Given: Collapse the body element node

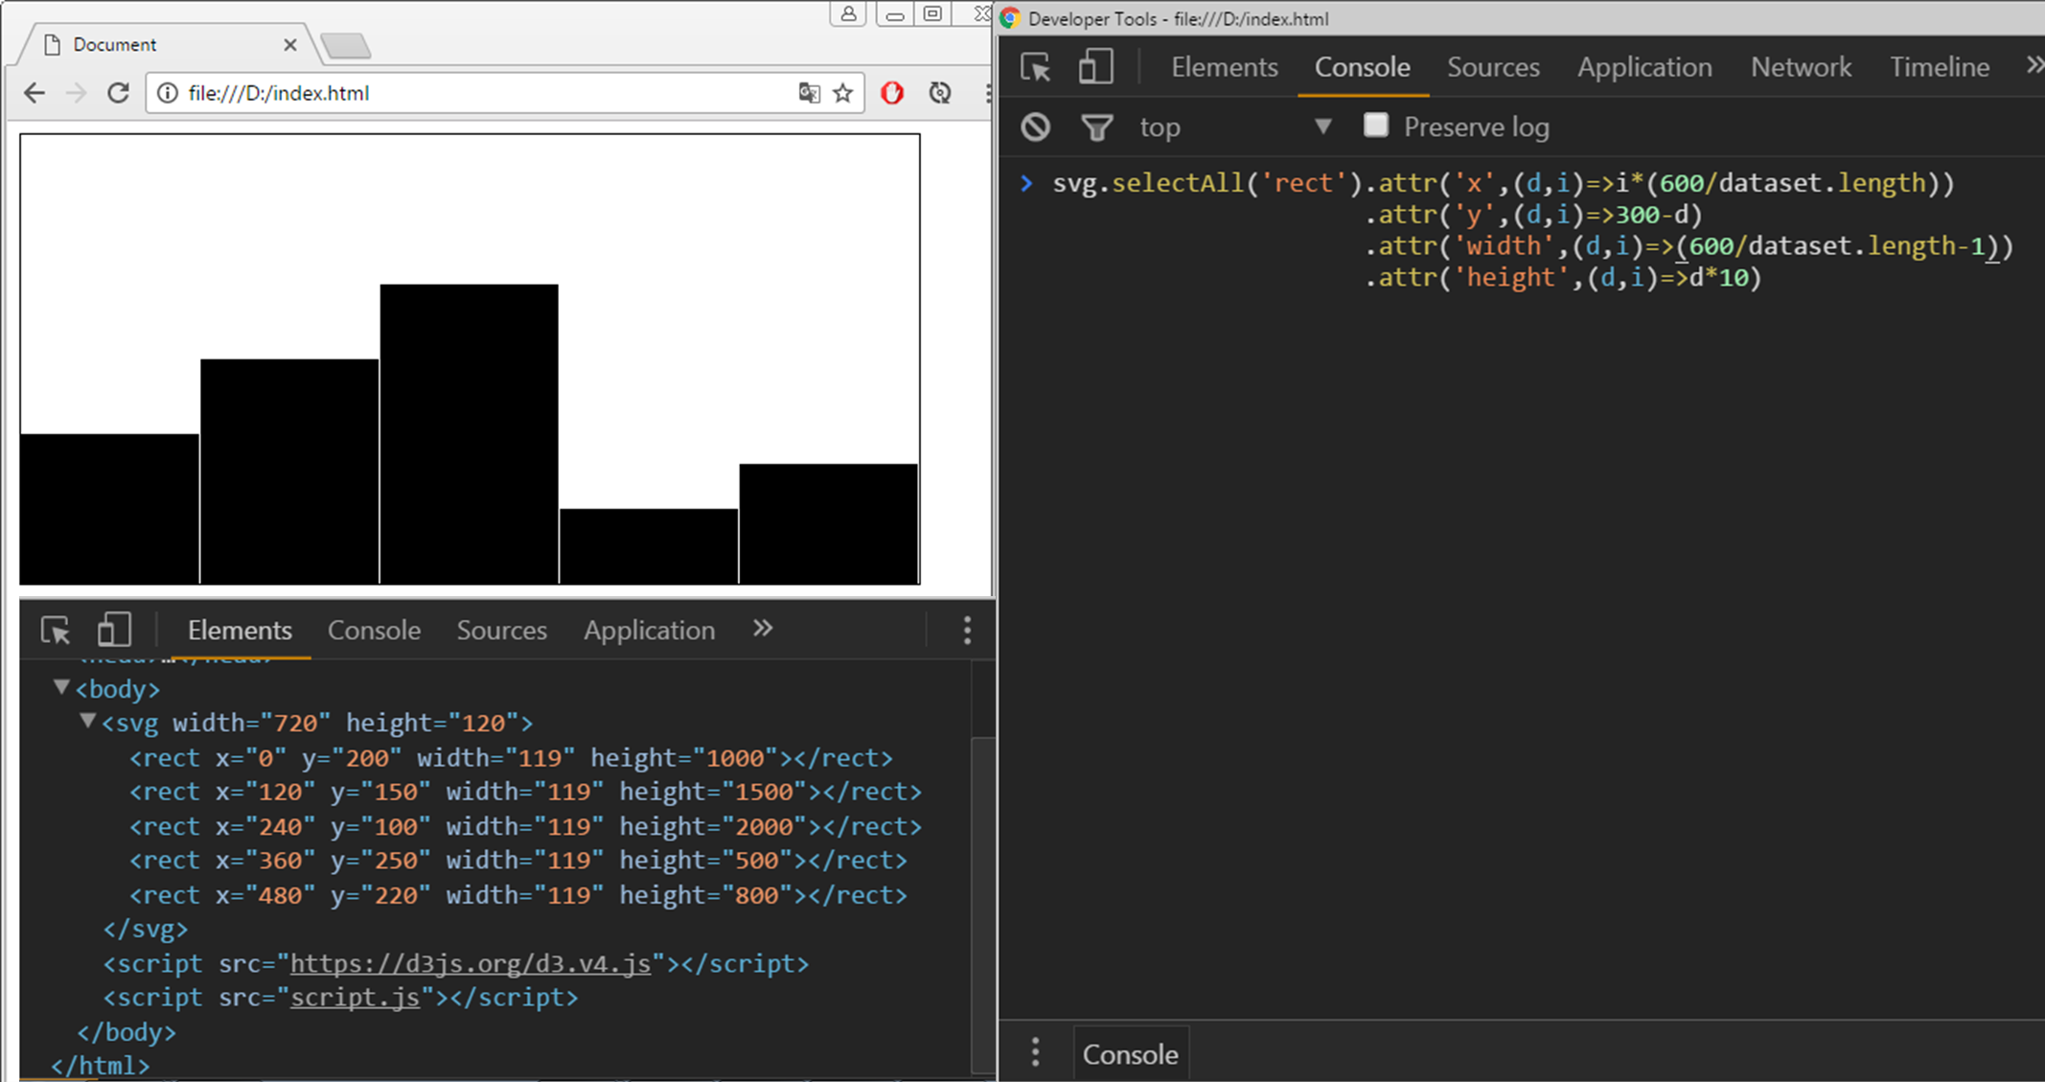Looking at the screenshot, I should pyautogui.click(x=61, y=687).
